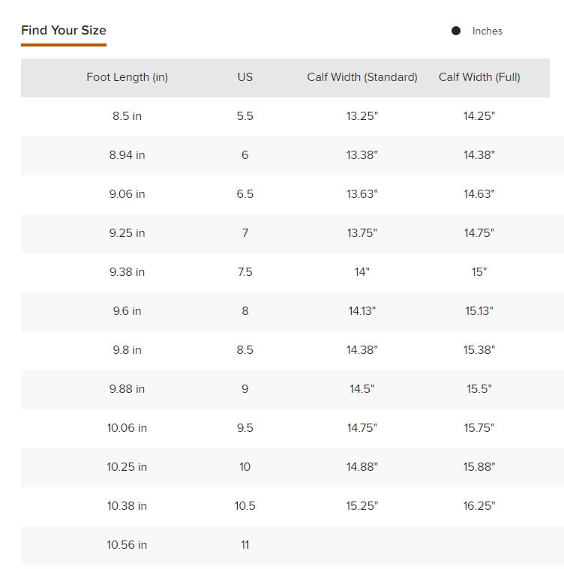Viewport: 564px width, 569px height.
Task: Click the Foot Length (in) column header
Action: (x=127, y=77)
